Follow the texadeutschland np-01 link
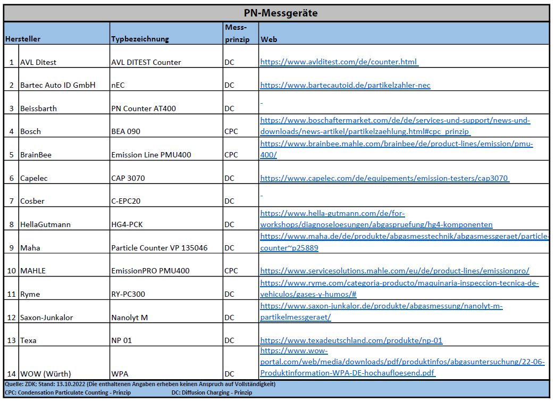This screenshot has height=401, width=555. tap(351, 340)
